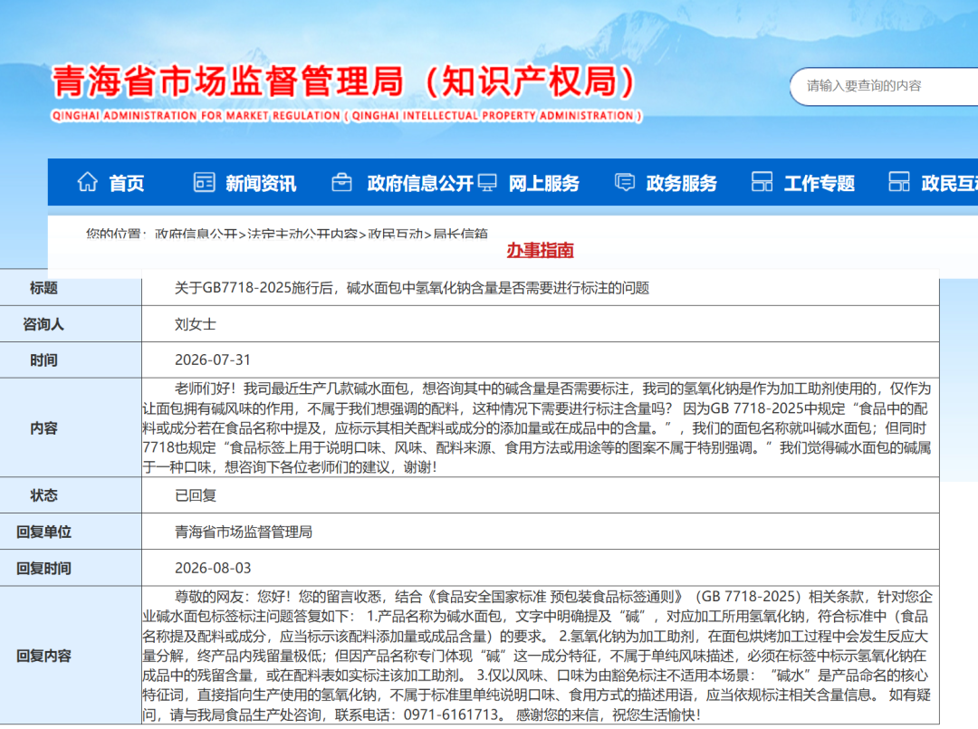Click the 咨询人 row label
The height and width of the screenshot is (729, 978).
tap(43, 324)
